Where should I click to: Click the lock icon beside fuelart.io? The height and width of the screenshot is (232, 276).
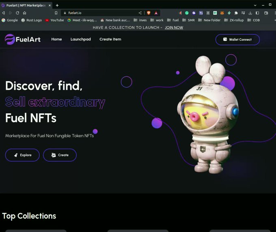click(65, 13)
